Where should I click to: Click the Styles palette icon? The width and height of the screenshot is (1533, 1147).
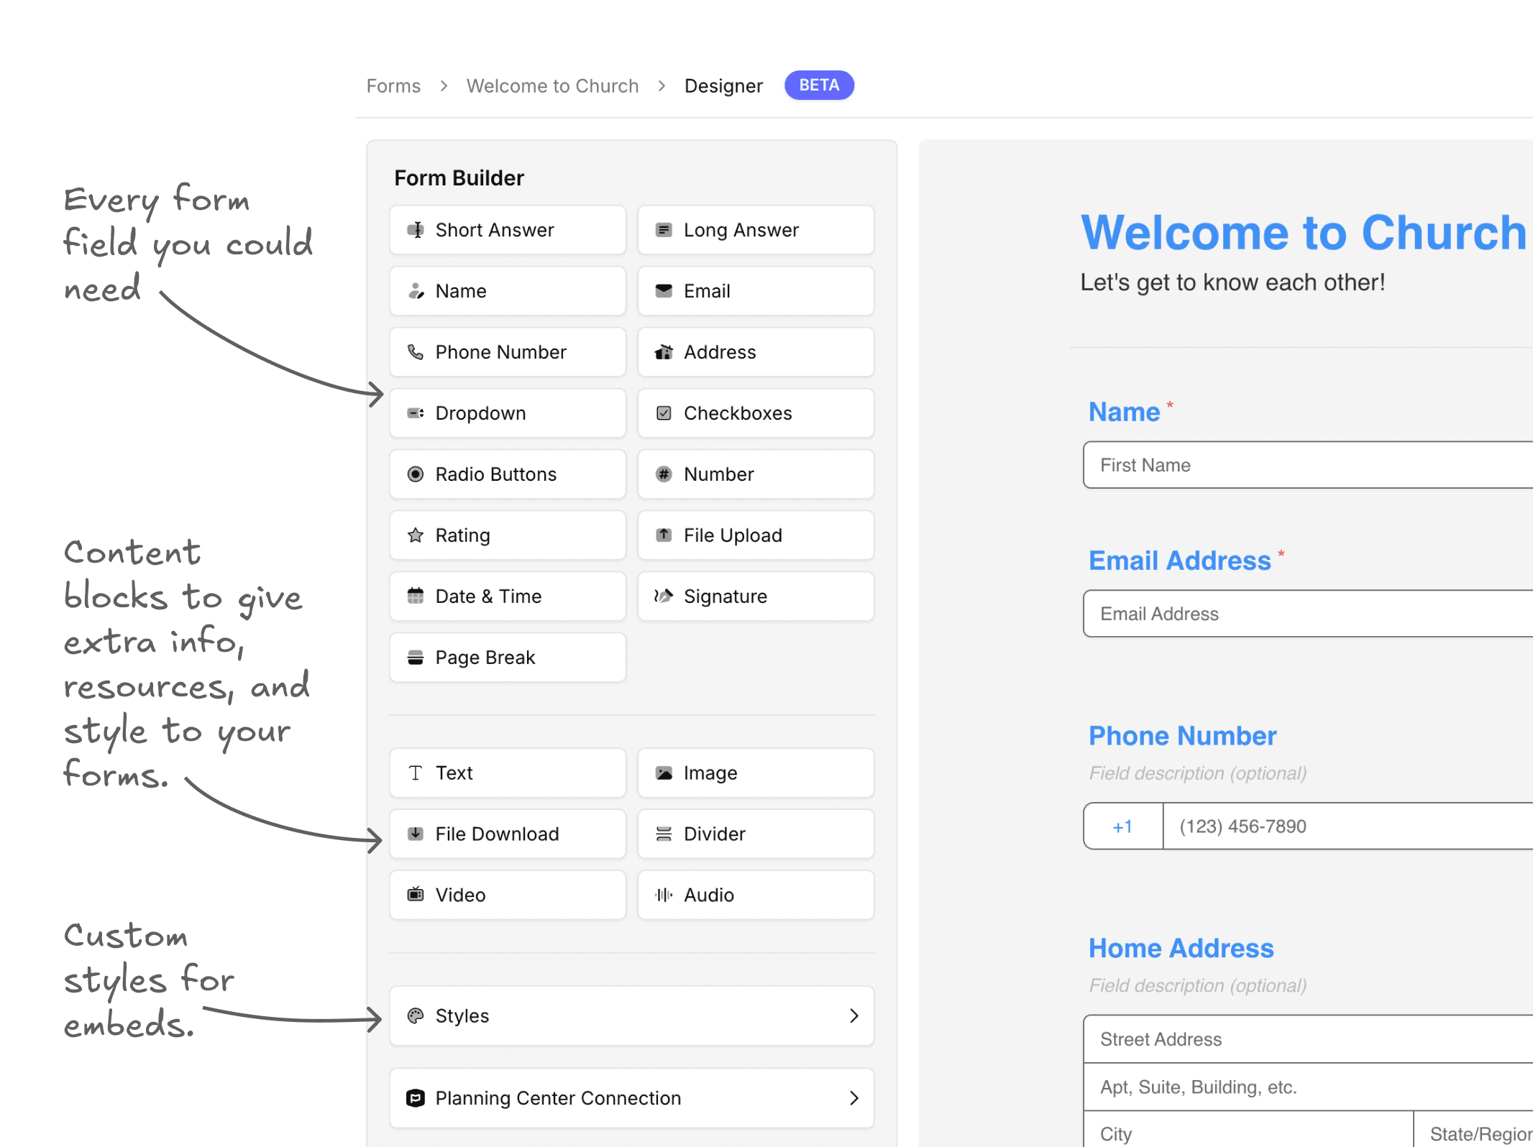(416, 1015)
